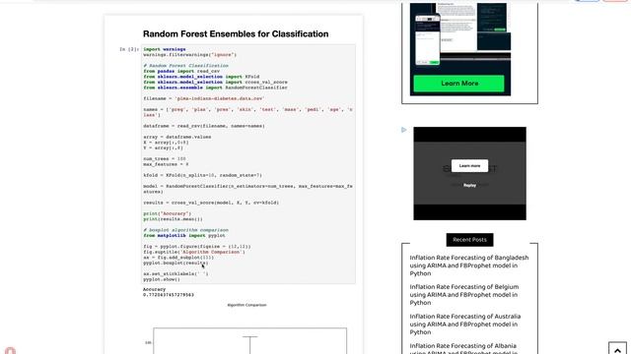Click the Recent Posts header label
The height and width of the screenshot is (354, 631).
(x=469, y=240)
